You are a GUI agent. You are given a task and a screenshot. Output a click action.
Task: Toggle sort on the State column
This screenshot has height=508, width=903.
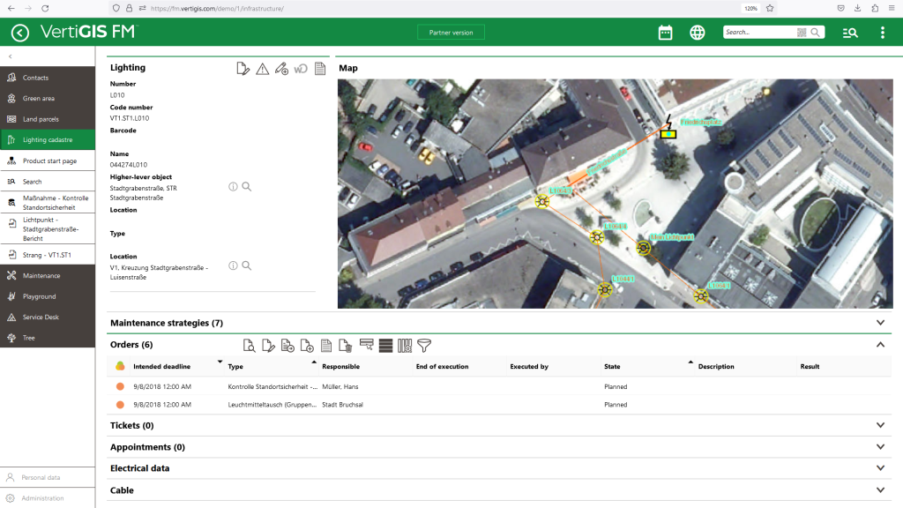[614, 366]
